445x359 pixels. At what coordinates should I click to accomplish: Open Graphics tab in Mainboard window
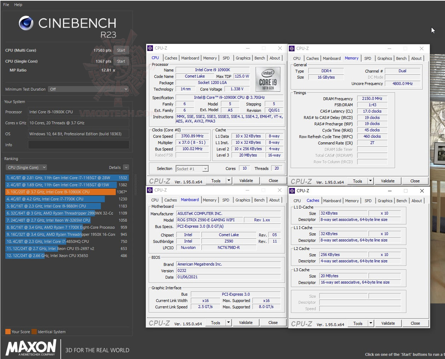click(x=243, y=200)
